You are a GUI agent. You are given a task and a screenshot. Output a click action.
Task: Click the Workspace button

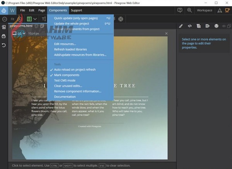coord(205,10)
